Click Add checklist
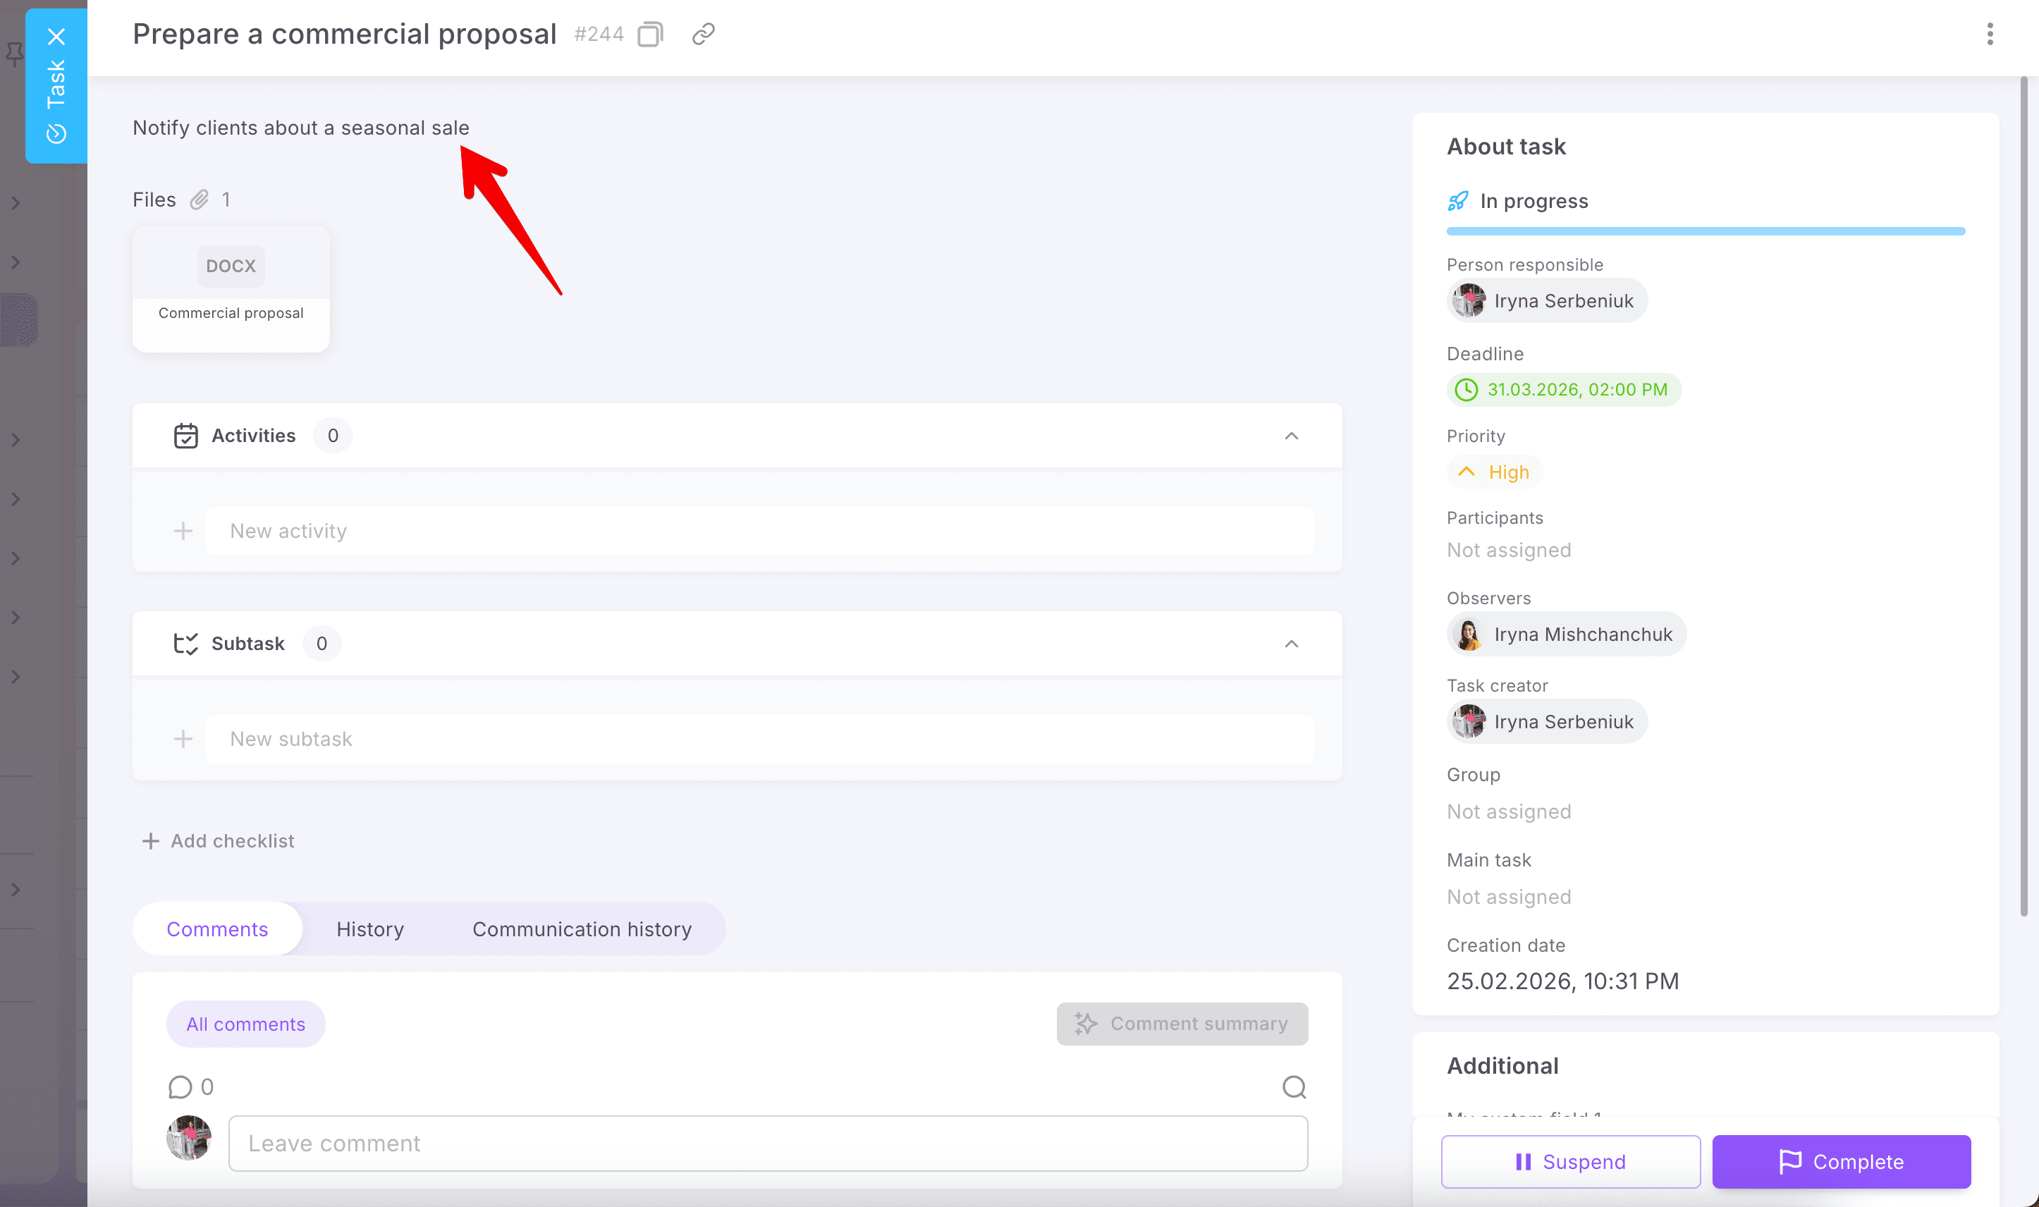This screenshot has height=1207, width=2039. pyautogui.click(x=218, y=841)
